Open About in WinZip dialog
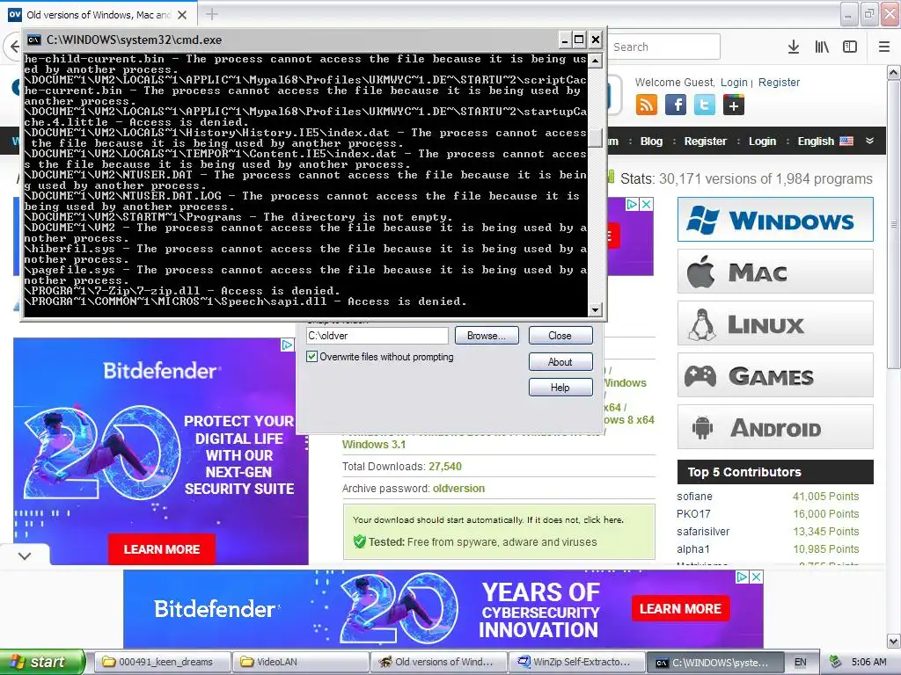The height and width of the screenshot is (675, 901). tap(560, 361)
